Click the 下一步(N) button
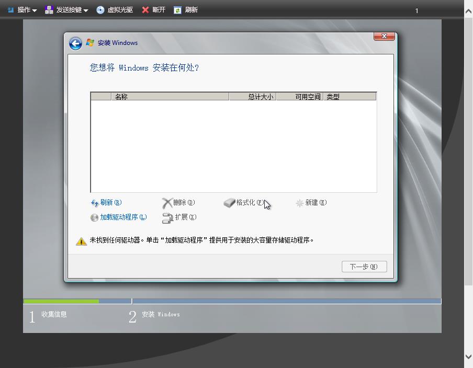The image size is (473, 368). click(364, 267)
